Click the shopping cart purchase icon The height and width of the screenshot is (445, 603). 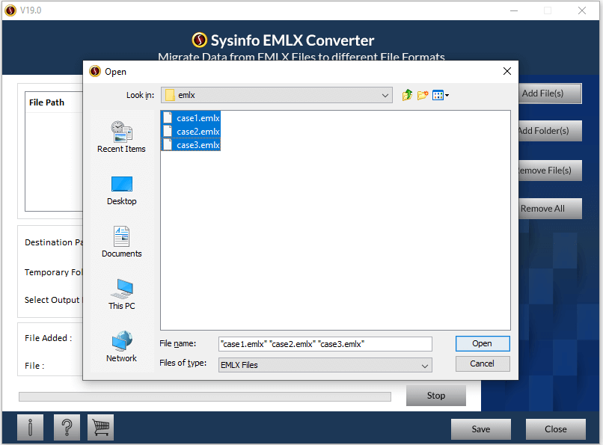pyautogui.click(x=100, y=428)
